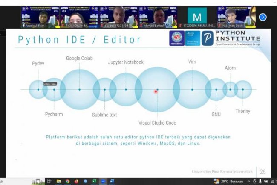277x185 pixels.
Task: Launch Google Chrome from the taskbar
Action: click(x=67, y=182)
